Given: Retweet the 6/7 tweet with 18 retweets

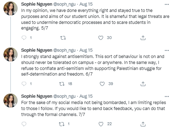Looking at the screenshot, I should pos(62,84).
